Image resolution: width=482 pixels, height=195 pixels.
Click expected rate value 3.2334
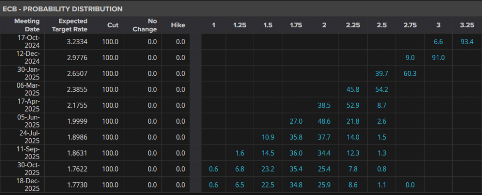(77, 42)
